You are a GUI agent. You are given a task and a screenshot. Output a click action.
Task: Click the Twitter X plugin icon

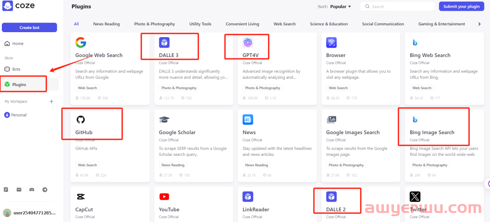(415, 197)
